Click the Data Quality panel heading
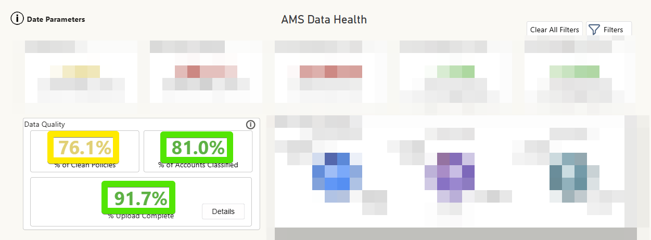Screen dimensions: 651x240 tap(44, 124)
